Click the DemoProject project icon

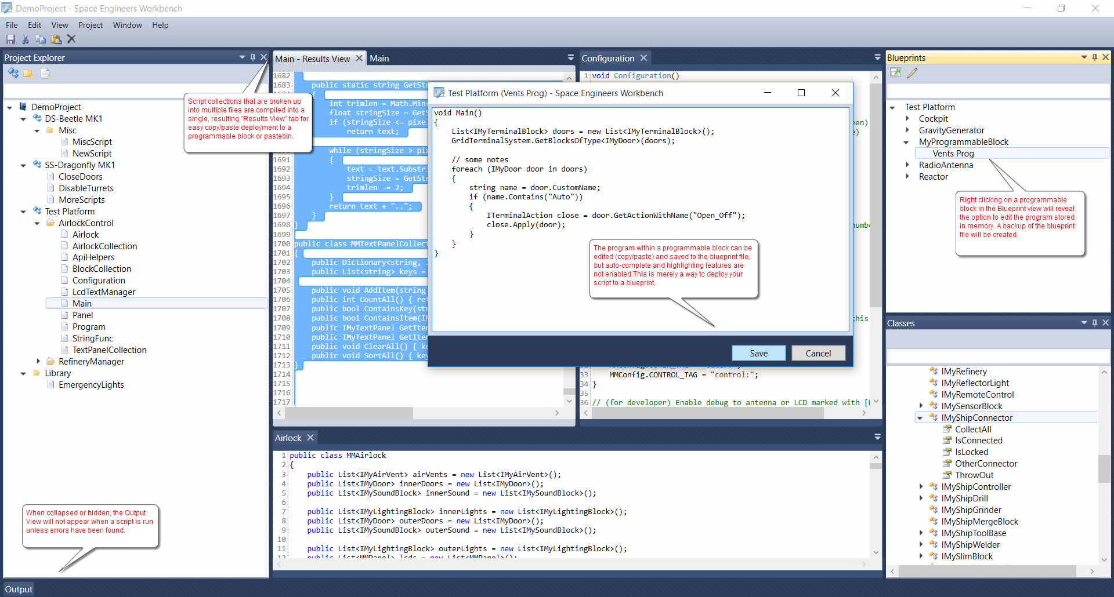(23, 107)
